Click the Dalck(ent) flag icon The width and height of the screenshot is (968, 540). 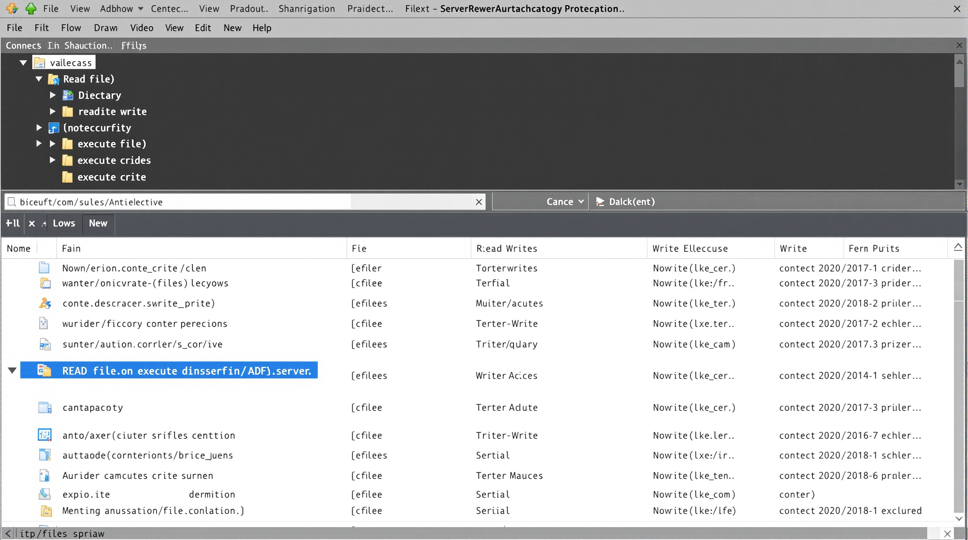click(600, 202)
